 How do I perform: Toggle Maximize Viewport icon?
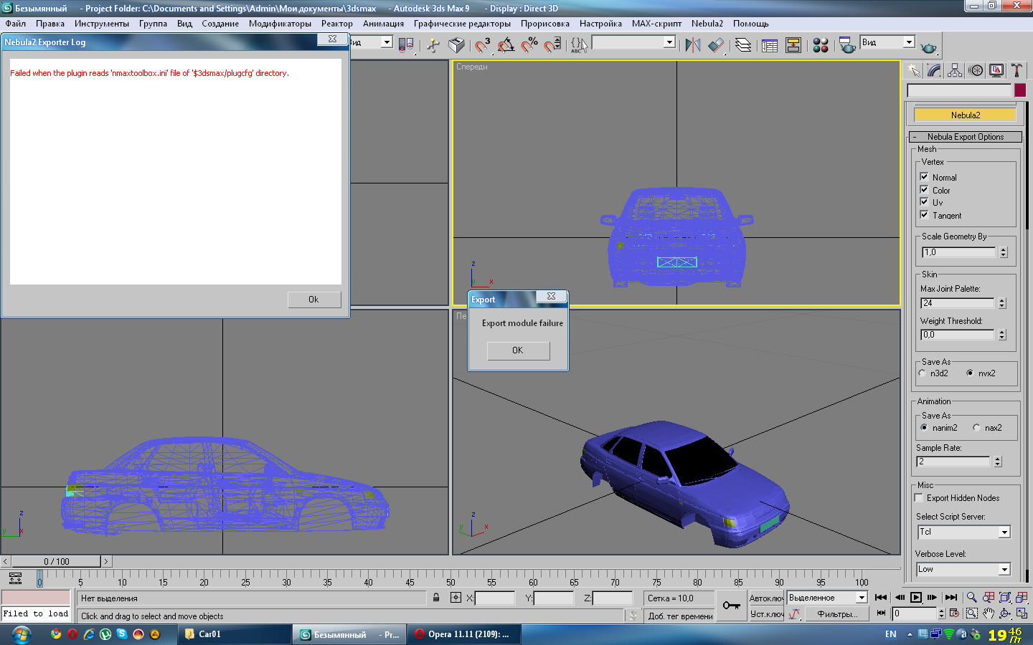click(1022, 613)
